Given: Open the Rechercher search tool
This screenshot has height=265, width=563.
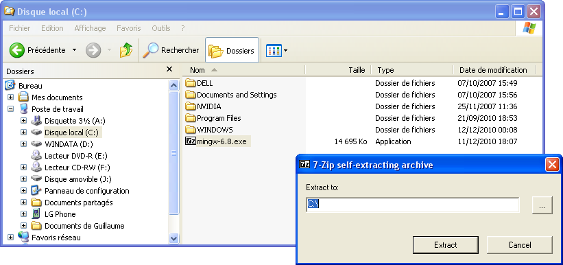Looking at the screenshot, I should (171, 50).
